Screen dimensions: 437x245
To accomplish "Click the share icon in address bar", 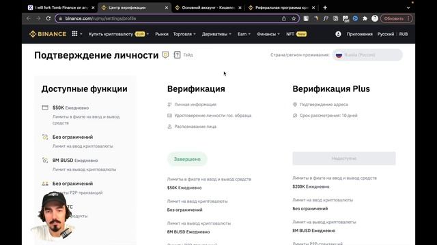I will pyautogui.click(x=284, y=18).
